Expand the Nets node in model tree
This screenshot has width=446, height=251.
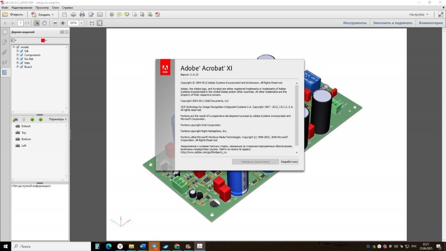click(17, 63)
